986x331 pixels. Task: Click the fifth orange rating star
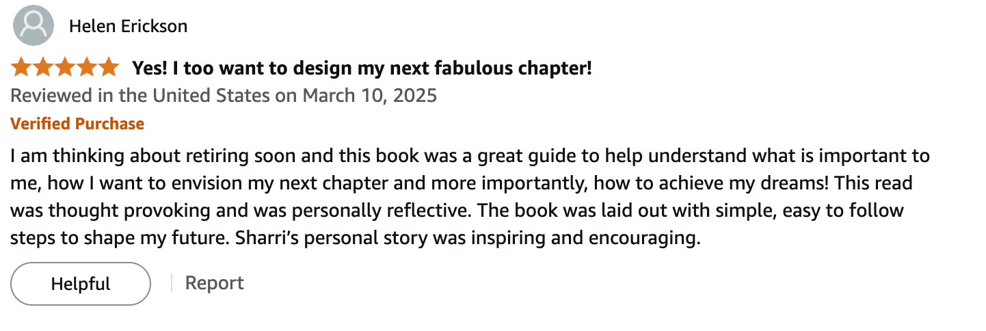[x=109, y=68]
